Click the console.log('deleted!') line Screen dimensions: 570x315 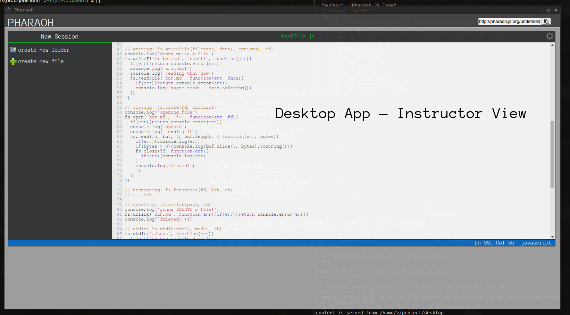click(x=158, y=219)
